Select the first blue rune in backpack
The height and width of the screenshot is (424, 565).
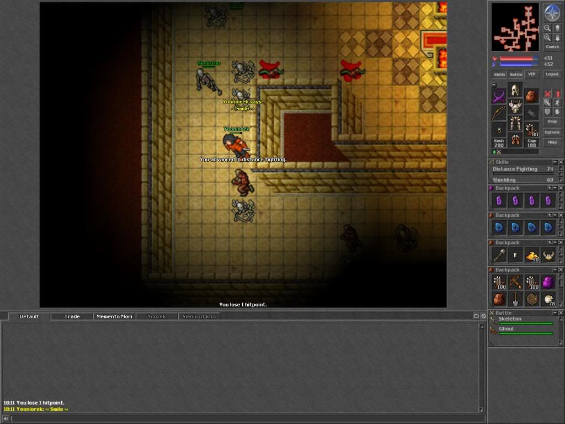click(499, 228)
